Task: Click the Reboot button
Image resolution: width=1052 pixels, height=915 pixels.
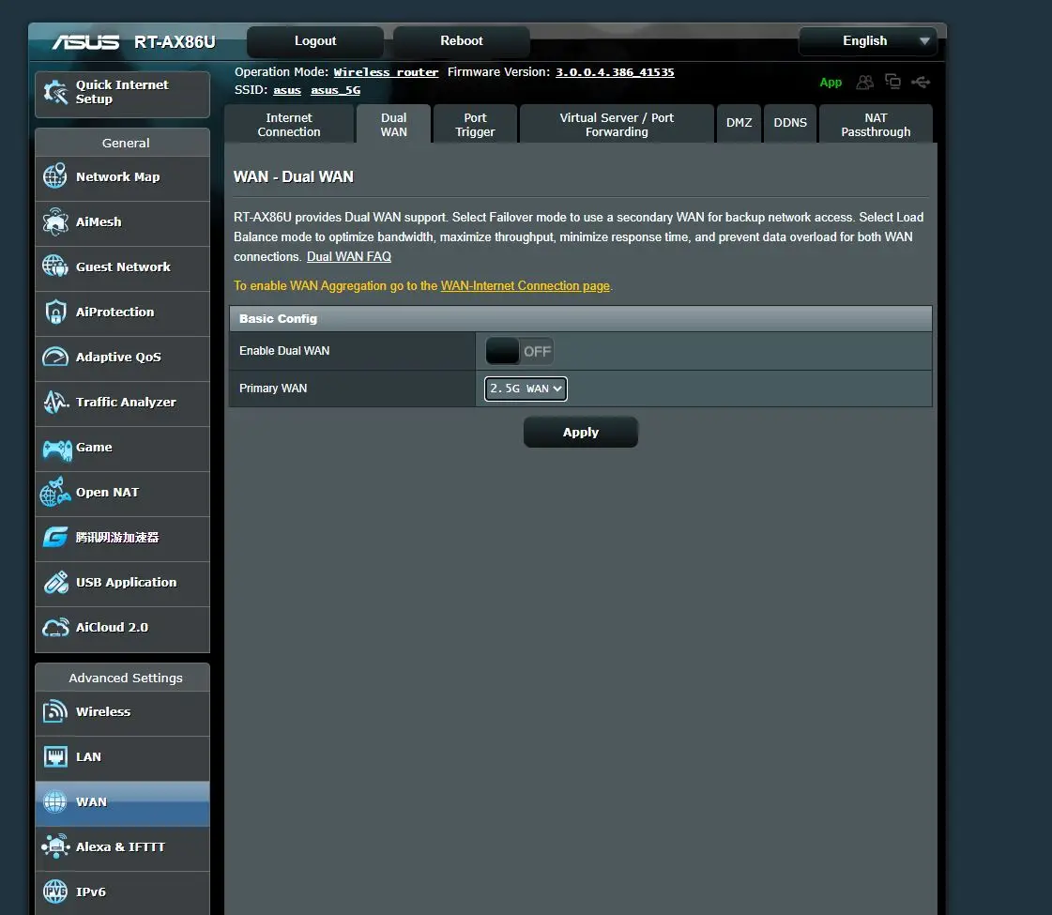Action: 462,41
